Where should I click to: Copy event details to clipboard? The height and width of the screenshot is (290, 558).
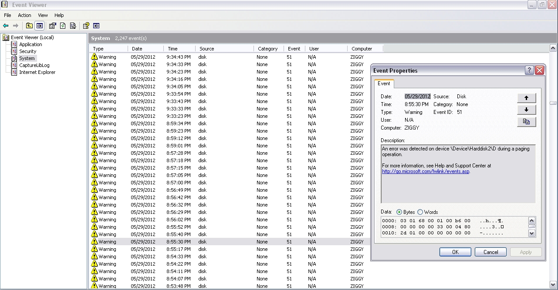pyautogui.click(x=526, y=122)
